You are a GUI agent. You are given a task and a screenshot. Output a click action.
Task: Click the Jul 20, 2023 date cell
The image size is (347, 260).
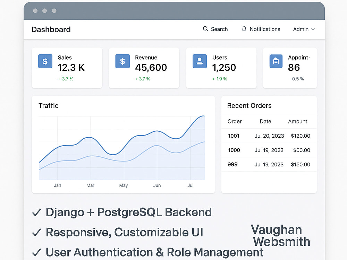click(269, 136)
